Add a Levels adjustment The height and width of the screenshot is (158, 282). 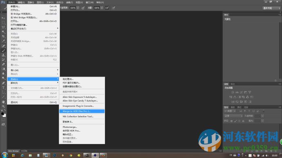pyautogui.click(x=237, y=92)
